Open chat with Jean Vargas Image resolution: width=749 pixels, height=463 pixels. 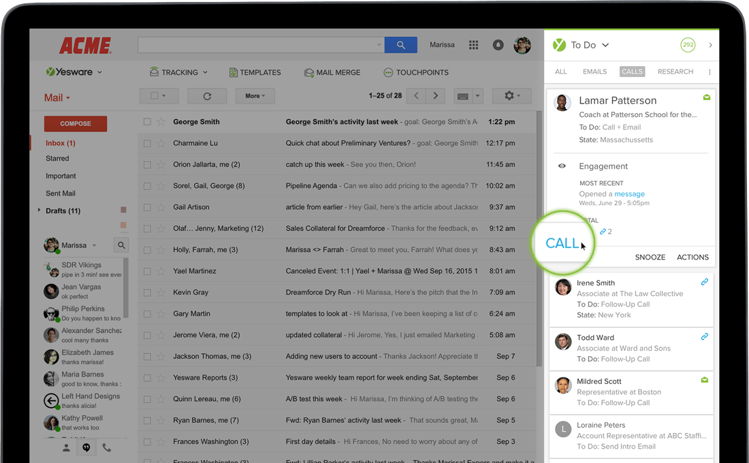click(84, 291)
